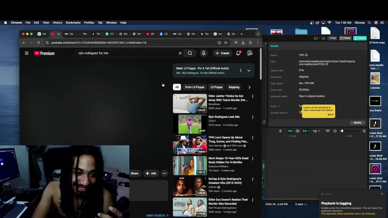
Task: Open Chrome three-dot menu
Action: [x=258, y=43]
